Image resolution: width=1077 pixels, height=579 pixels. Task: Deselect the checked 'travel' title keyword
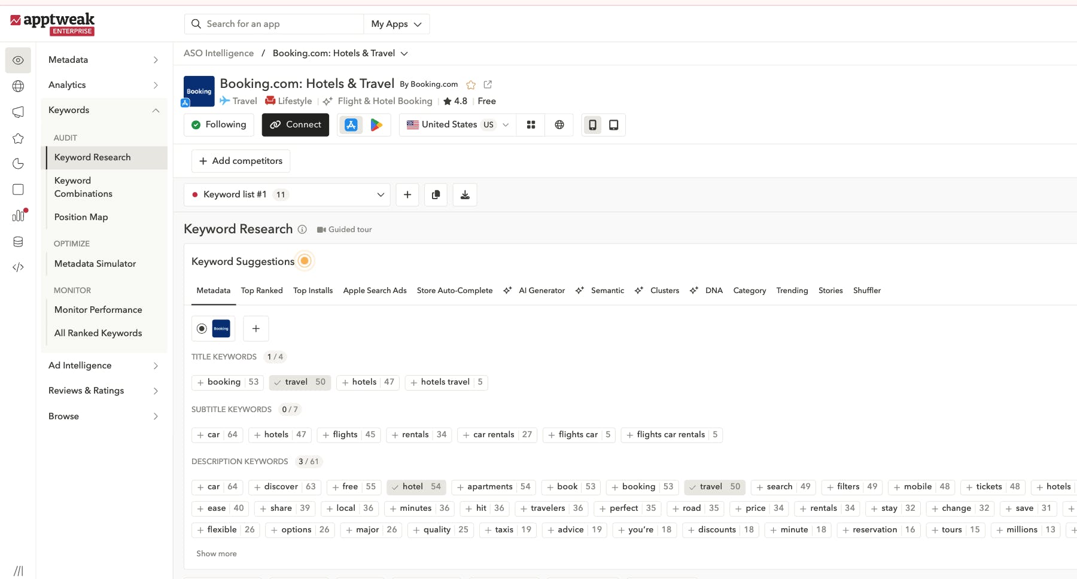click(x=300, y=382)
